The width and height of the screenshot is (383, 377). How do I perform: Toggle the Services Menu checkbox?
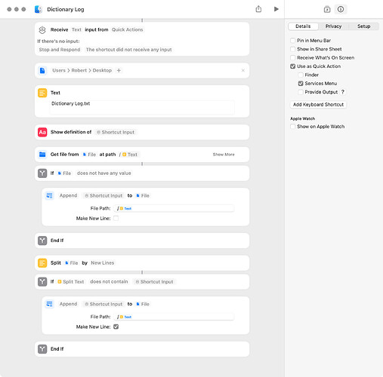(301, 84)
